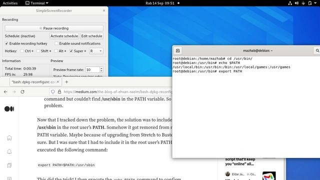Click the /usr/local/bin PATH output line
The width and height of the screenshot is (320, 180).
[231, 67]
